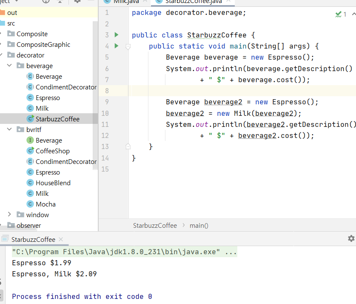Fold the main method at line 4

click(x=128, y=46)
